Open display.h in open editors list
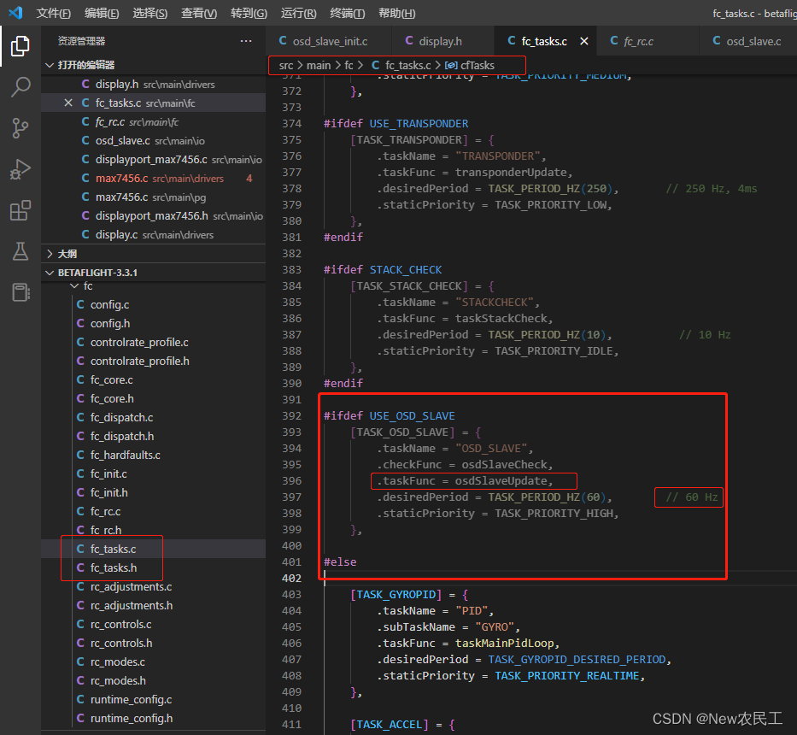 coord(154,85)
